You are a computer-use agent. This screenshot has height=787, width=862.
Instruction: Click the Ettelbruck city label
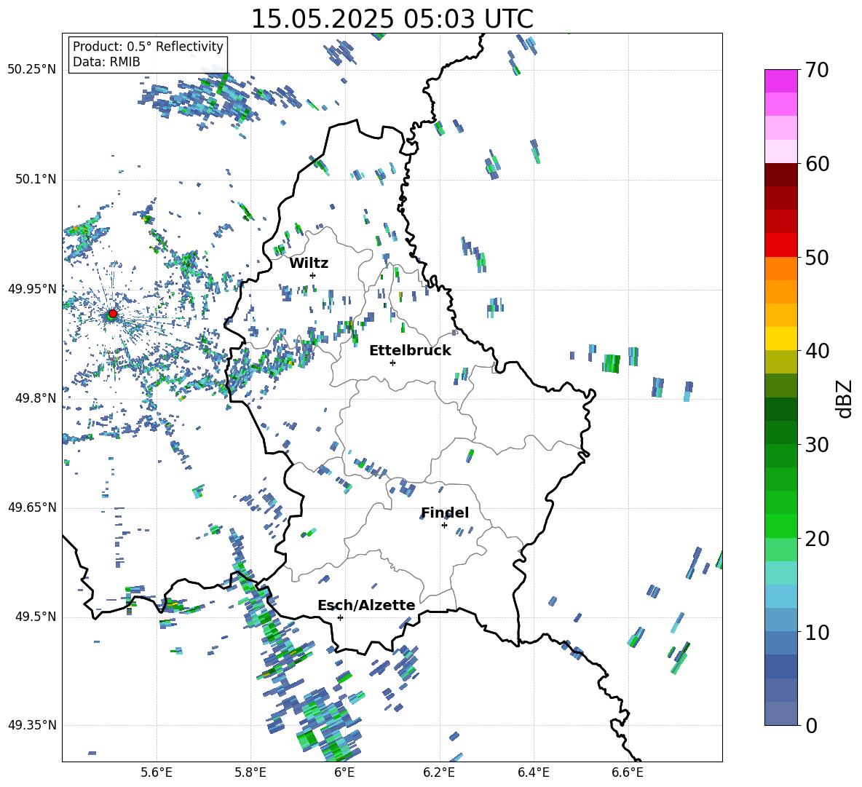point(410,351)
